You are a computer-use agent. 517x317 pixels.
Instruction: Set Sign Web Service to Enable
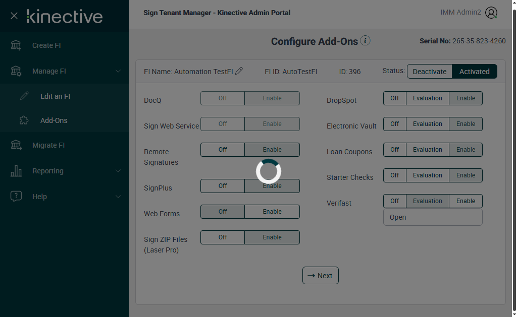[272, 124]
